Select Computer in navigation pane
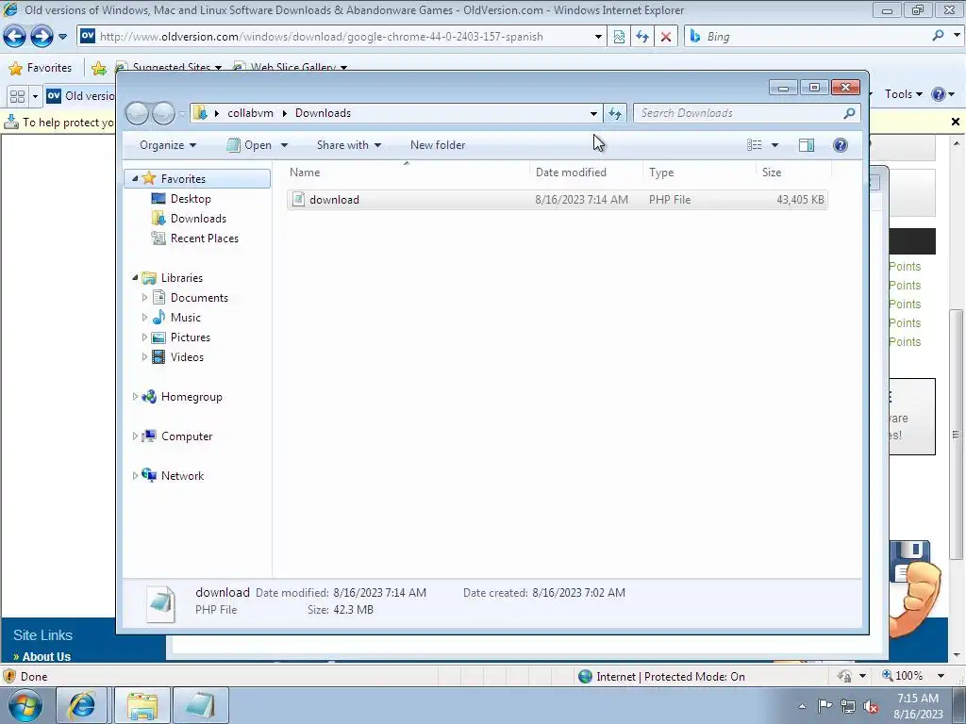The width and height of the screenshot is (966, 724). pos(186,436)
